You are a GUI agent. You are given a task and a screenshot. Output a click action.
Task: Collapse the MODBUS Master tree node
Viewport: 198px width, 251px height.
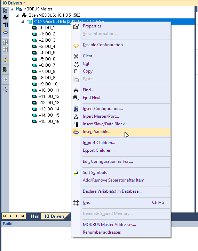coord(12,9)
